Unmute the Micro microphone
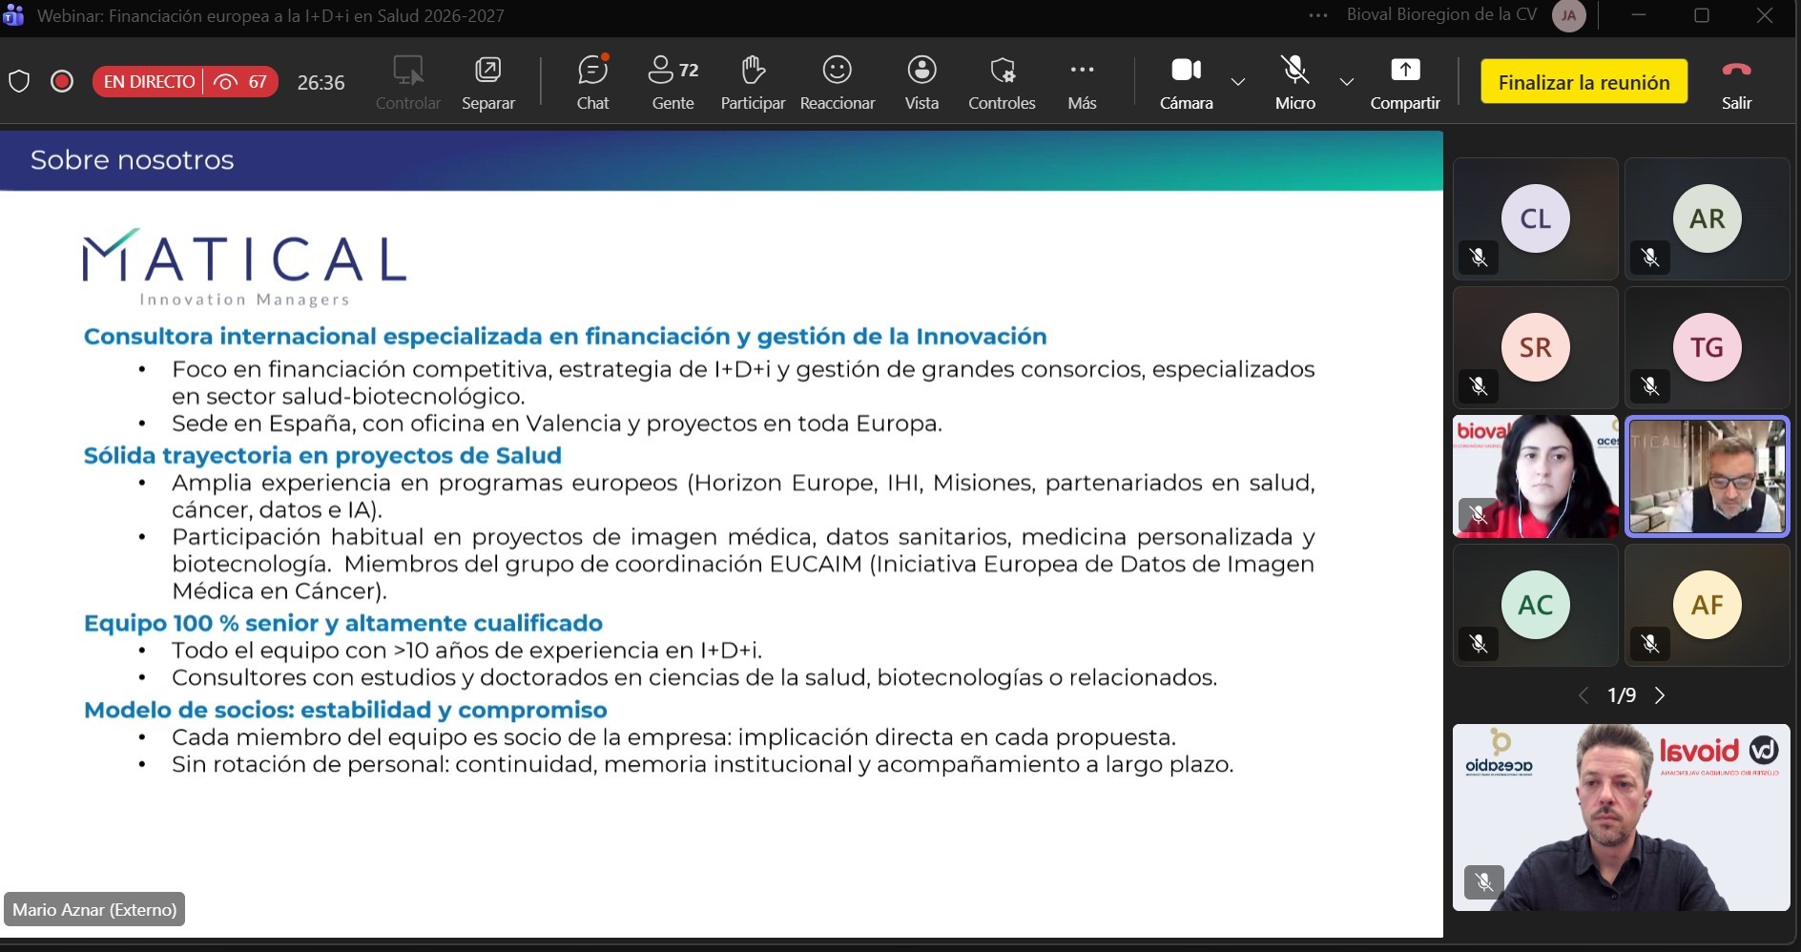 click(1294, 82)
